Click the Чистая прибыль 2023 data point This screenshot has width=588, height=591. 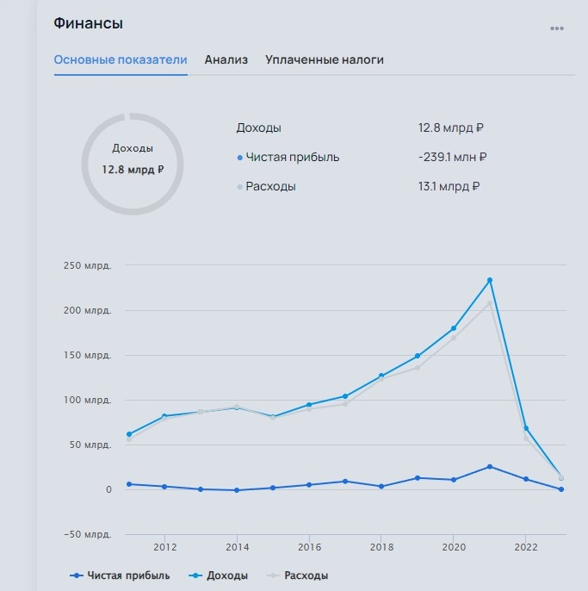pyautogui.click(x=561, y=489)
